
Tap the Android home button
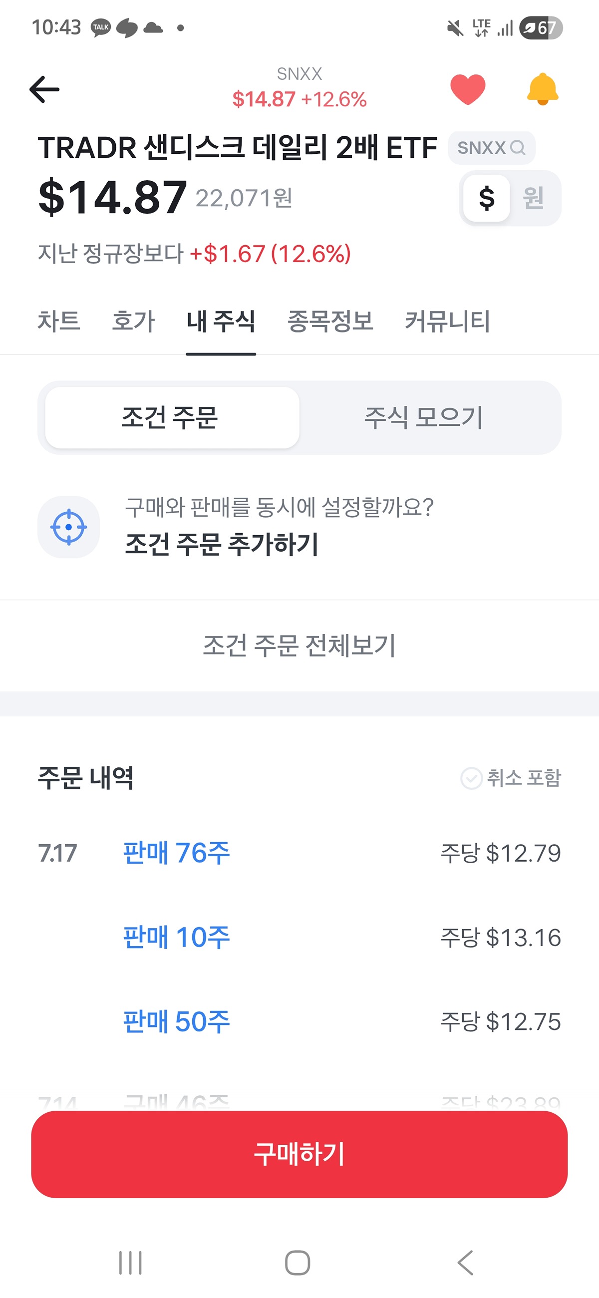pyautogui.click(x=297, y=1263)
